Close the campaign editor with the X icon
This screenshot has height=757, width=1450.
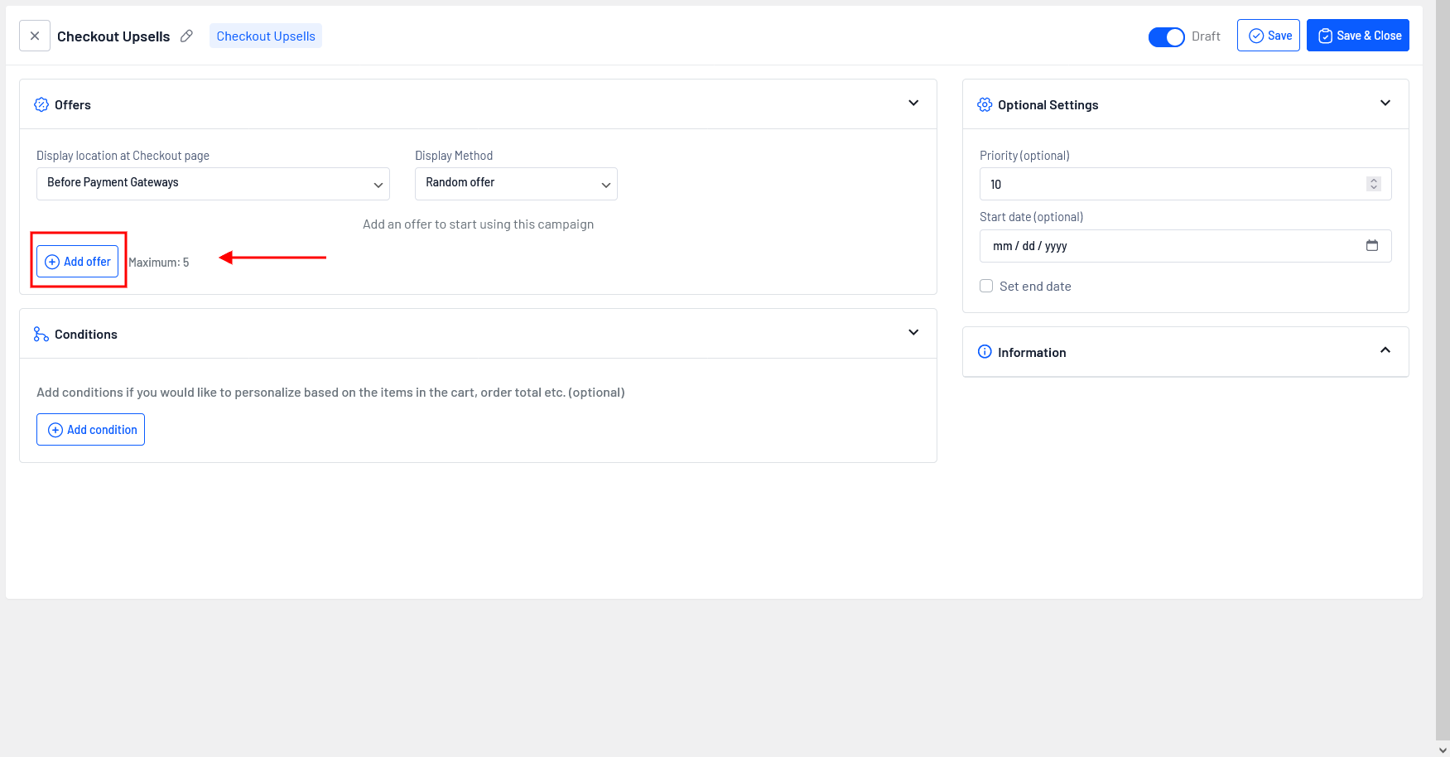(35, 36)
